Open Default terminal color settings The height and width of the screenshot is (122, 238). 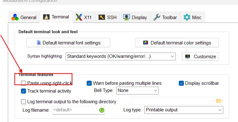tap(177, 43)
